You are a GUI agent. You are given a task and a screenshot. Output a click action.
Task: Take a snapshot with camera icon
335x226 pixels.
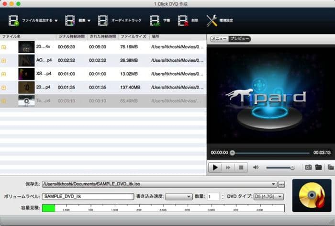coord(308,167)
